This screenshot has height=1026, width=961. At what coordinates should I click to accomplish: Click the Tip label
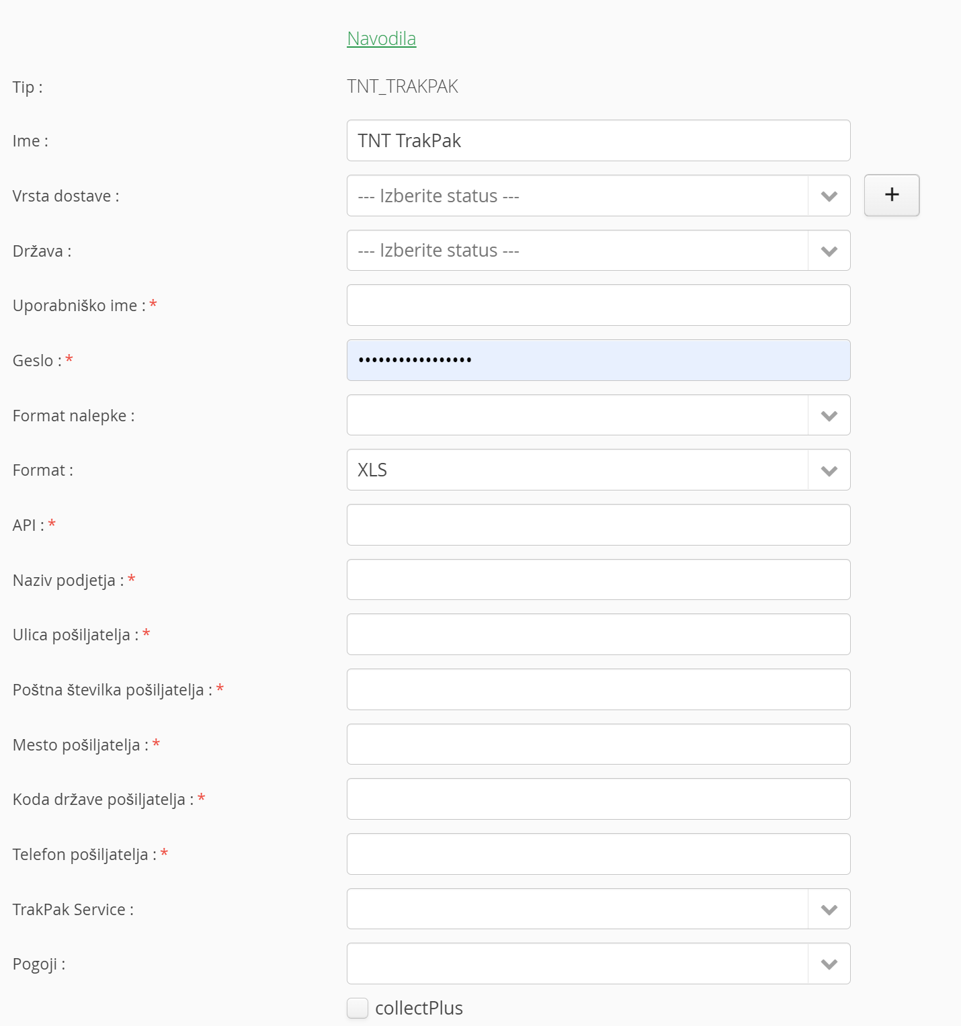pyautogui.click(x=28, y=87)
